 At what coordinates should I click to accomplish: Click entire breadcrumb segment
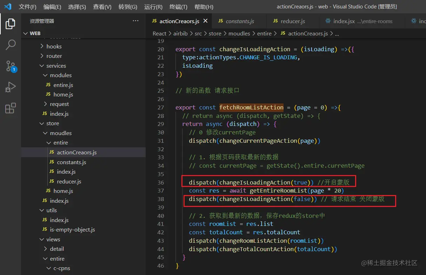264,33
